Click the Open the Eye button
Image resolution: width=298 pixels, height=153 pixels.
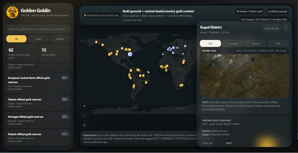pyautogui.click(x=272, y=28)
